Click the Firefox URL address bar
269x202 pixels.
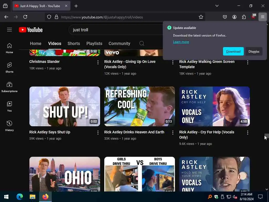click(x=125, y=17)
